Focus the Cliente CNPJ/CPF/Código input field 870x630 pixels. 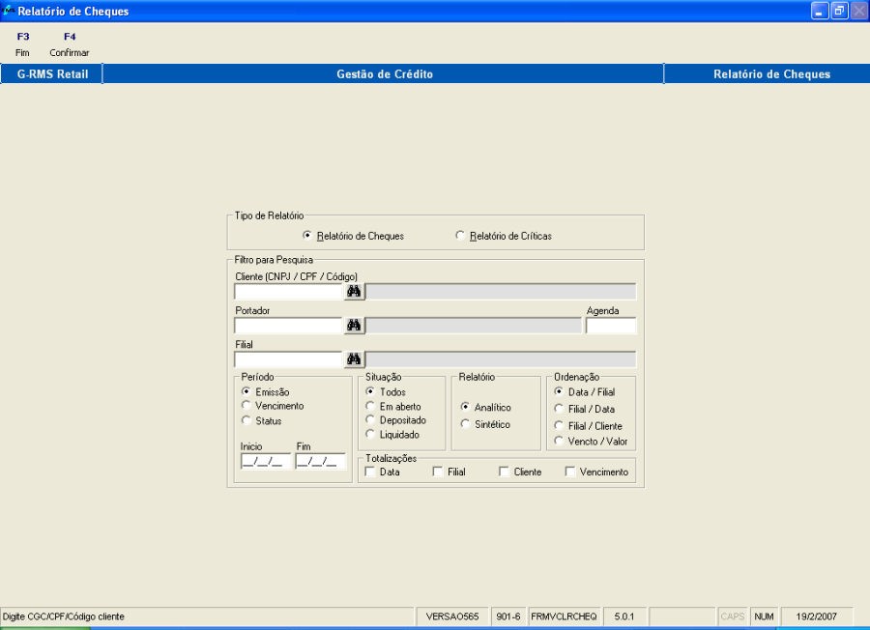[x=288, y=292]
